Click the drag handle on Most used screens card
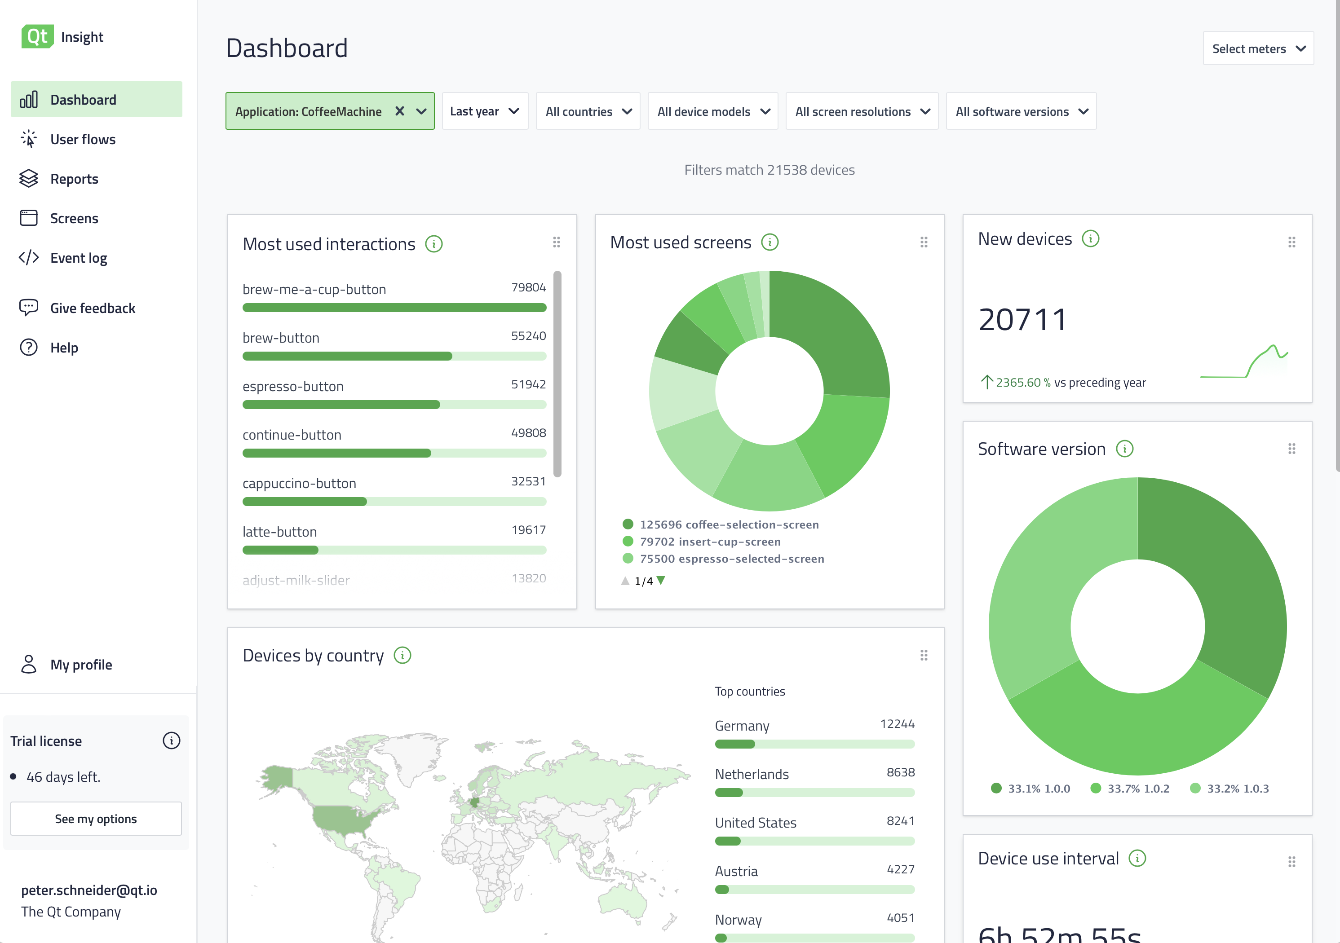Image resolution: width=1340 pixels, height=943 pixels. click(924, 242)
